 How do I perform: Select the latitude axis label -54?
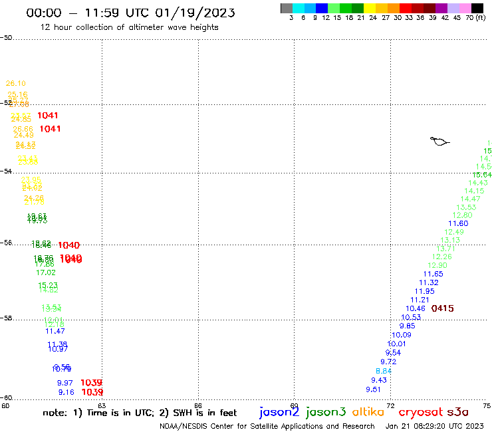click(6, 171)
